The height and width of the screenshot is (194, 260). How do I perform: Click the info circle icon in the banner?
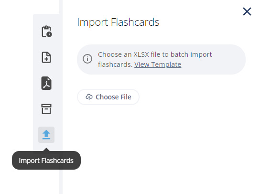pos(87,59)
